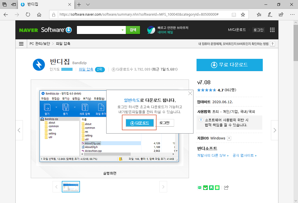Viewport: 298px width, 203px height.
Task: Click previous thumbnail arrow below screenshot
Action: pyautogui.click(x=56, y=187)
